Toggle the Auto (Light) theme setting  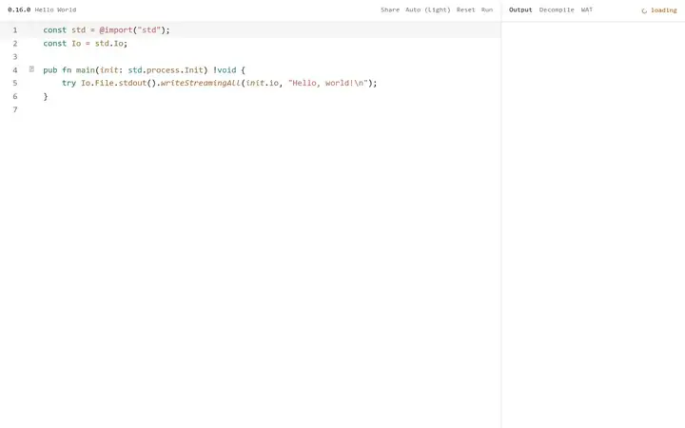pos(428,10)
